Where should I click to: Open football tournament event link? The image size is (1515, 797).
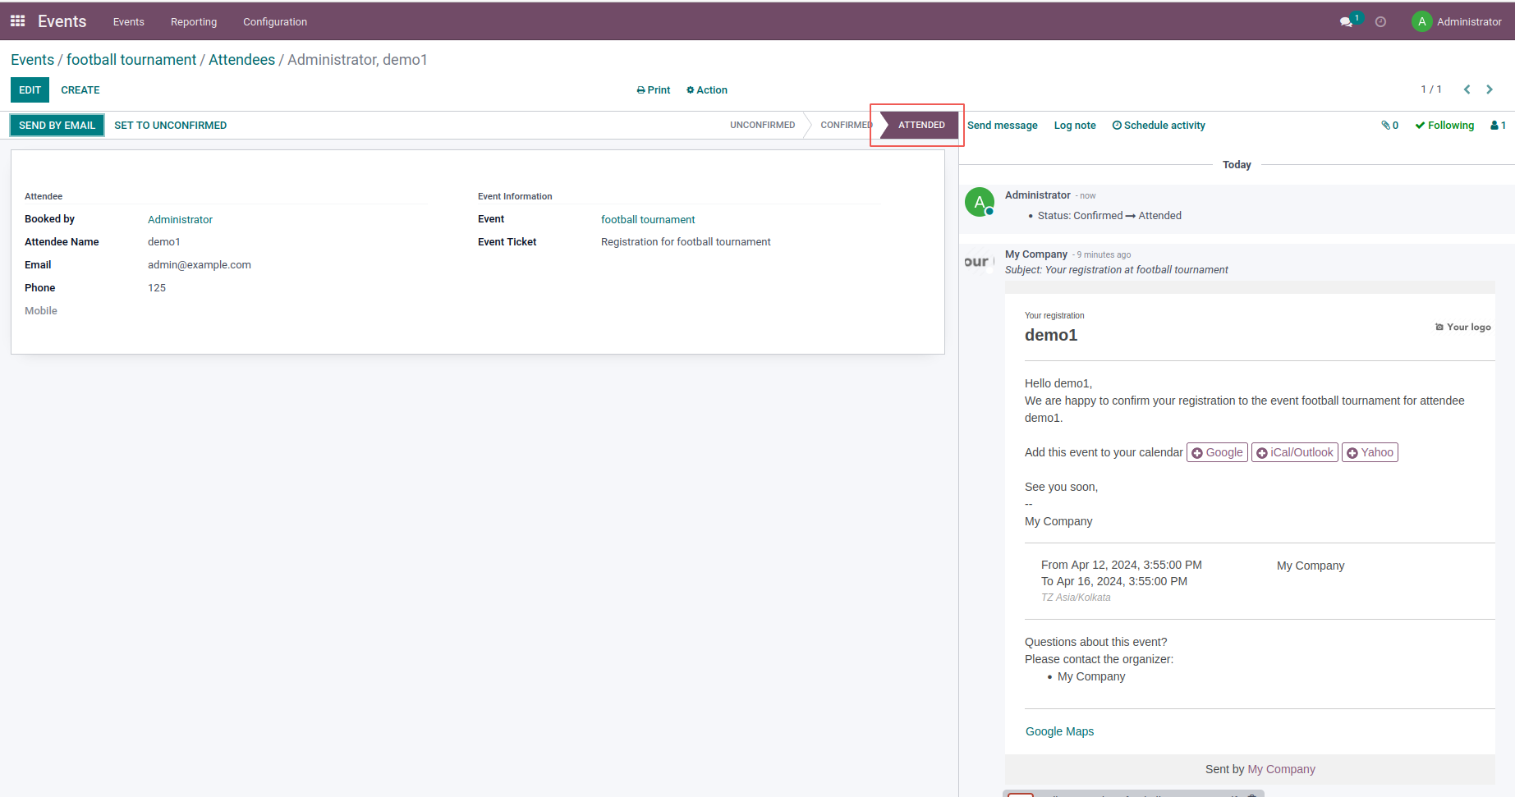point(648,219)
